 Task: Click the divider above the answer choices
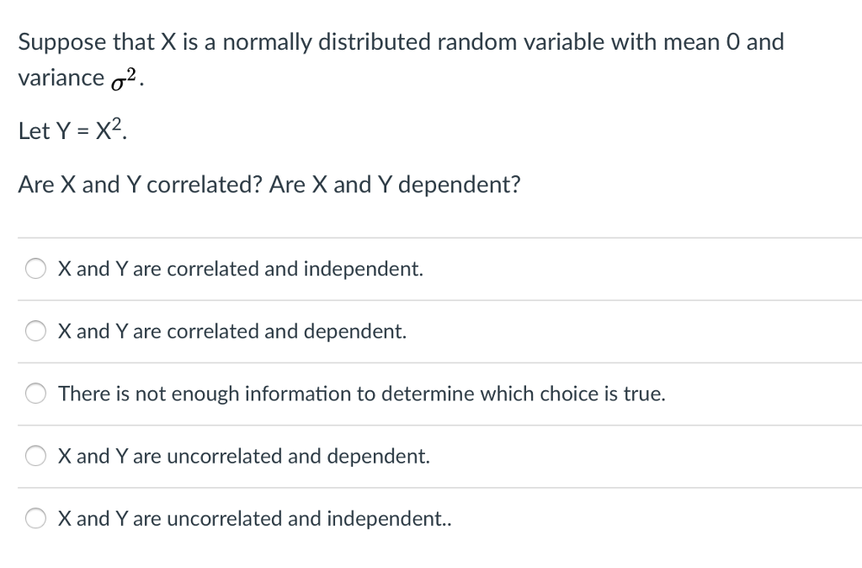click(x=431, y=237)
